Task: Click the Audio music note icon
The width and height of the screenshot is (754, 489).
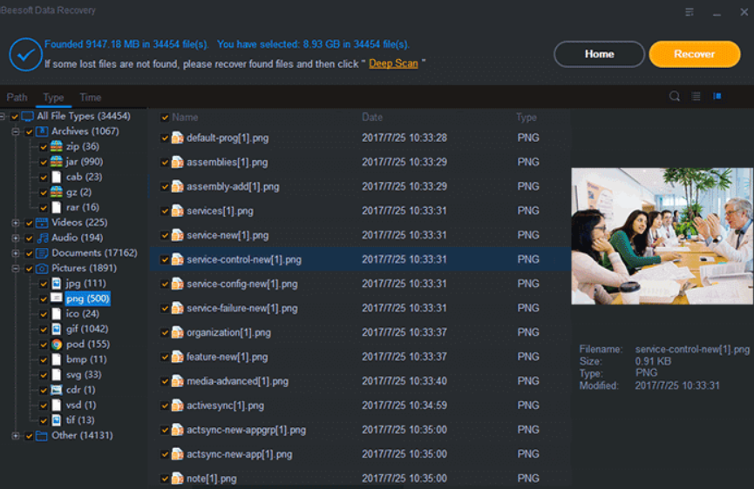Action: click(43, 238)
